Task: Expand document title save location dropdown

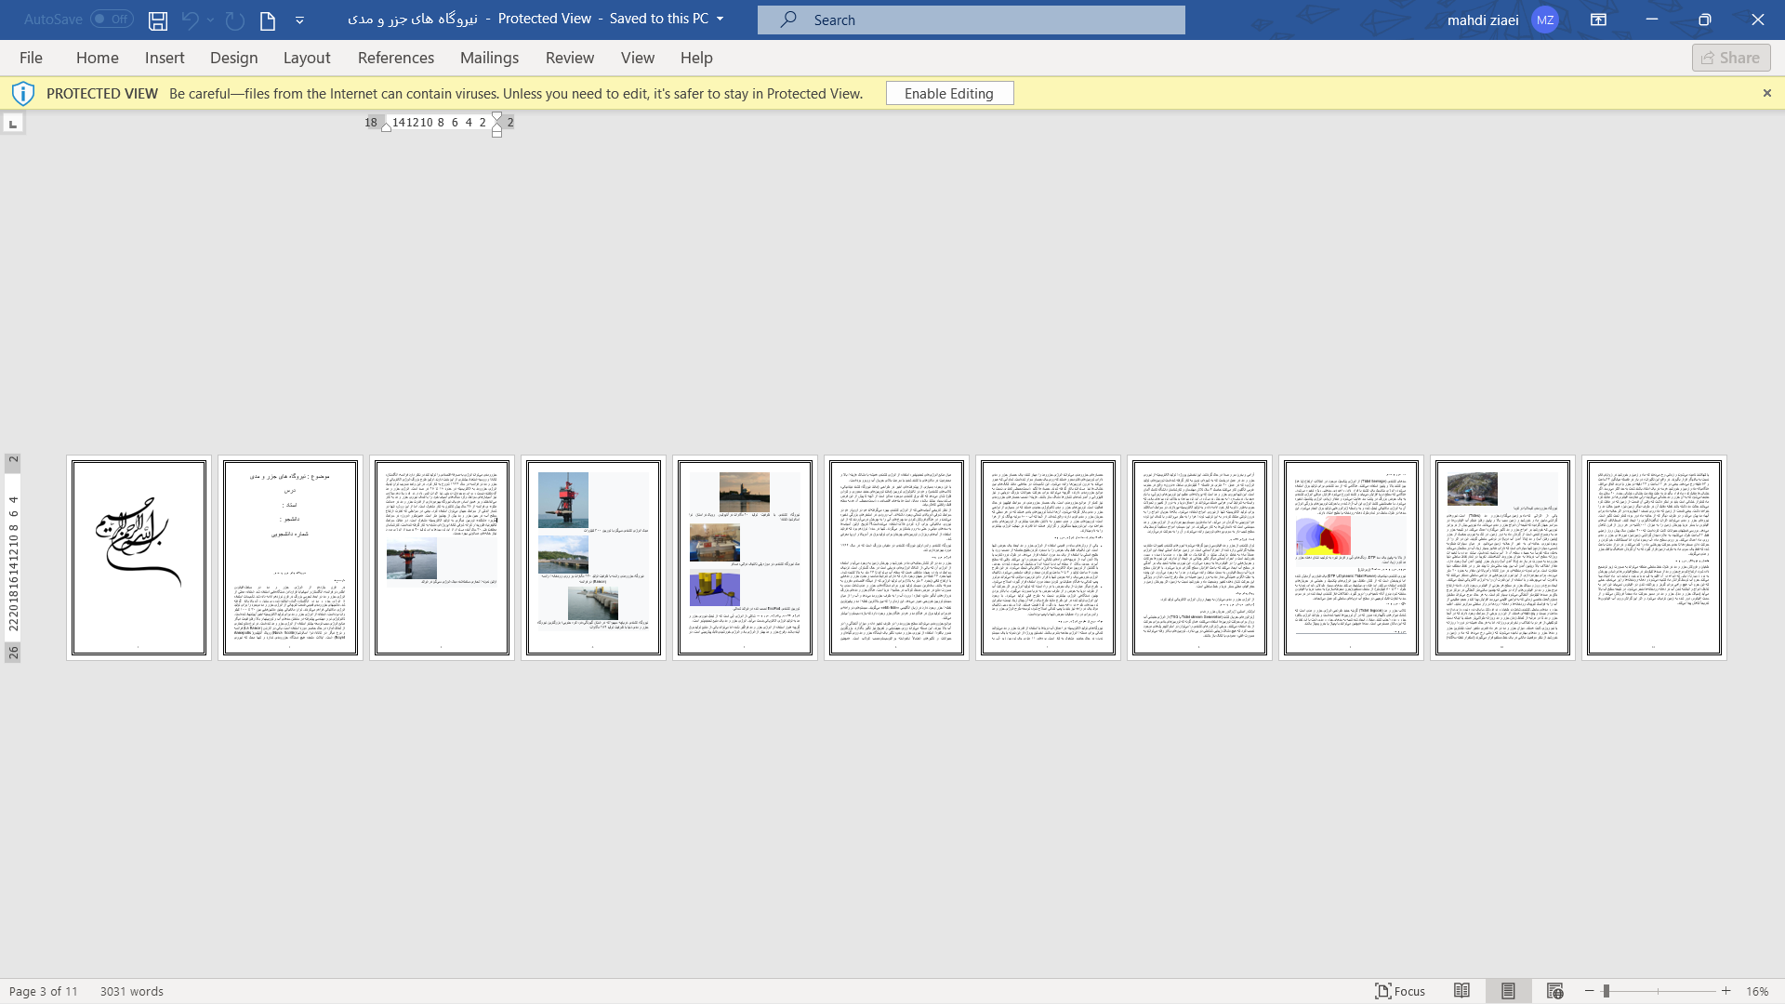Action: [720, 20]
